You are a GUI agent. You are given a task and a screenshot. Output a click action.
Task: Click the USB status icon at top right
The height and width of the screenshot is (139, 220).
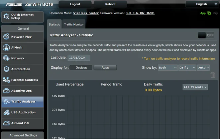pos(215,13)
